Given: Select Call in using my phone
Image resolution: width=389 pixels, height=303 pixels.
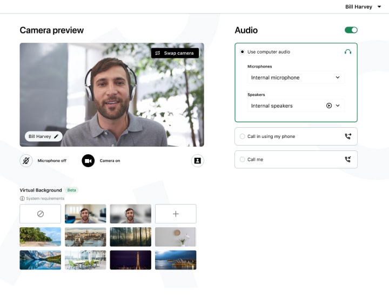Looking at the screenshot, I should (x=242, y=136).
